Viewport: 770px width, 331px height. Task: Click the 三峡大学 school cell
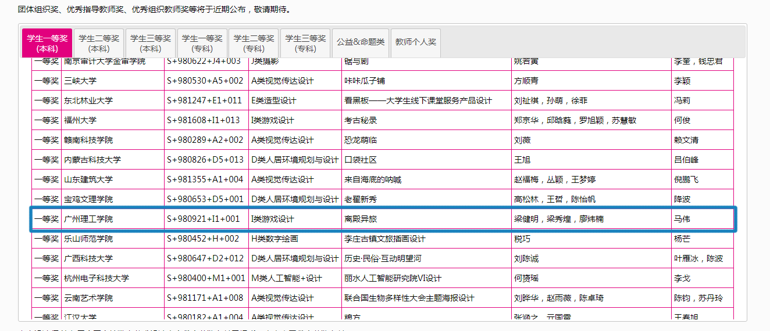(80, 81)
